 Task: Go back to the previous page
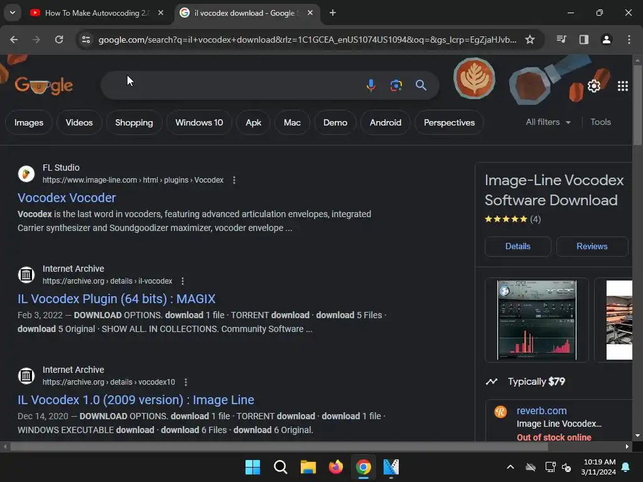tap(14, 40)
